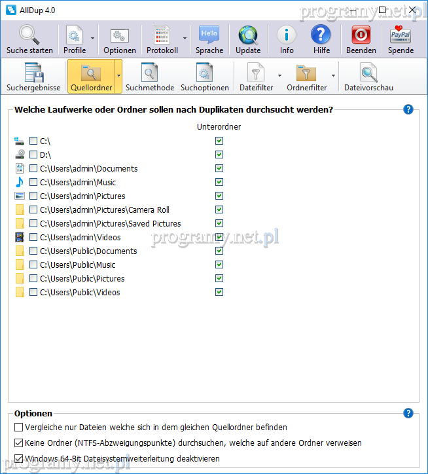The width and height of the screenshot is (428, 474).
Task: Open the Dateifilter dropdown arrow
Action: [280, 76]
